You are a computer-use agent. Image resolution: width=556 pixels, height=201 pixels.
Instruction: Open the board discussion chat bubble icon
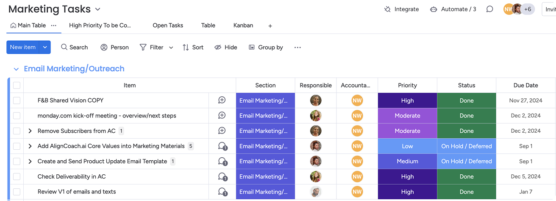pos(489,9)
